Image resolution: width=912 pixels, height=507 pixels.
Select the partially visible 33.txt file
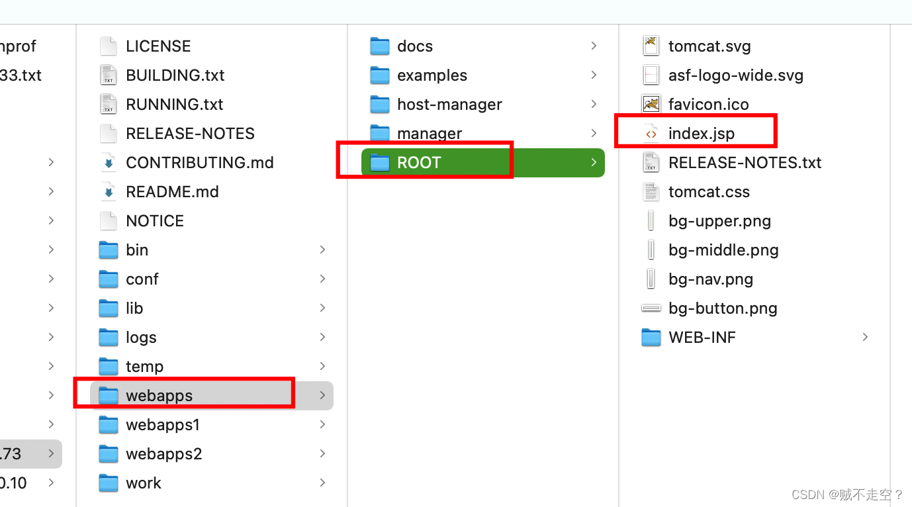[x=21, y=75]
